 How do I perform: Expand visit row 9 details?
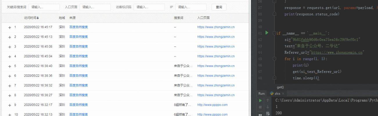pyautogui.click(x=10, y=105)
